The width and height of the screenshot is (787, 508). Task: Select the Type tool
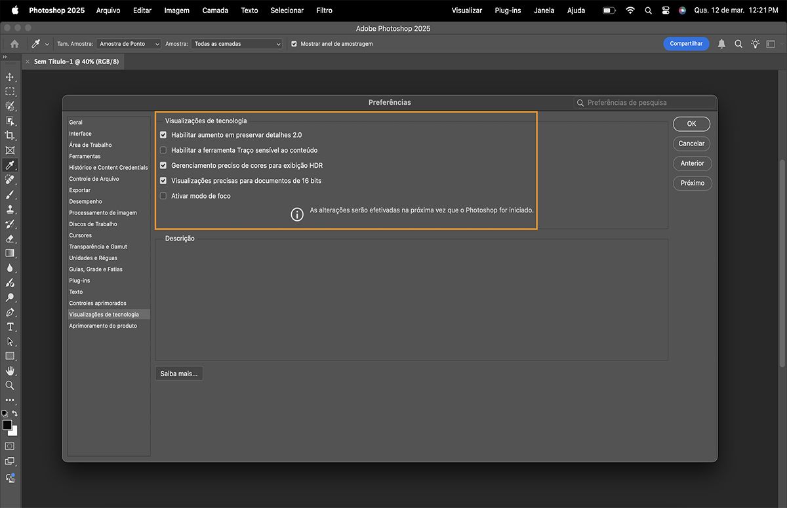point(10,326)
